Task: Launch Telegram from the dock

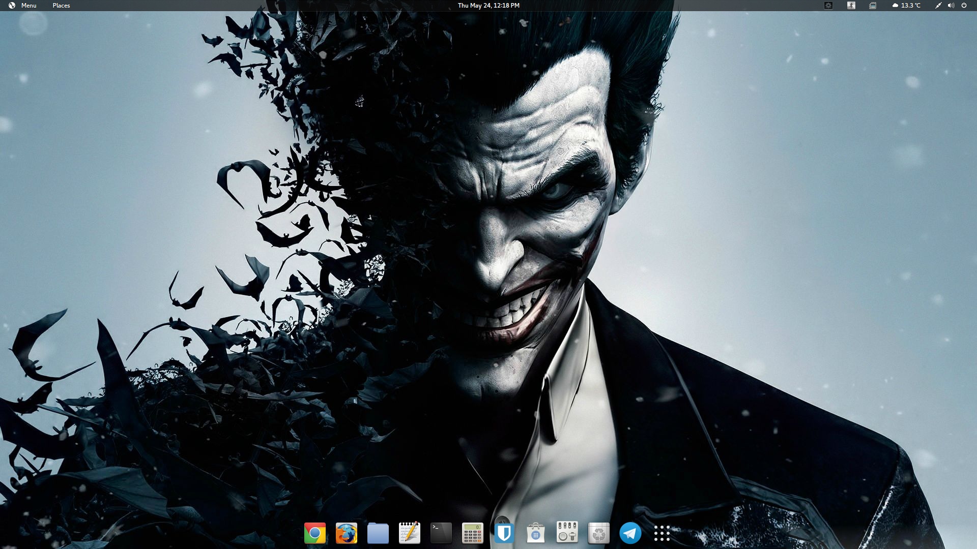Action: pos(630,533)
